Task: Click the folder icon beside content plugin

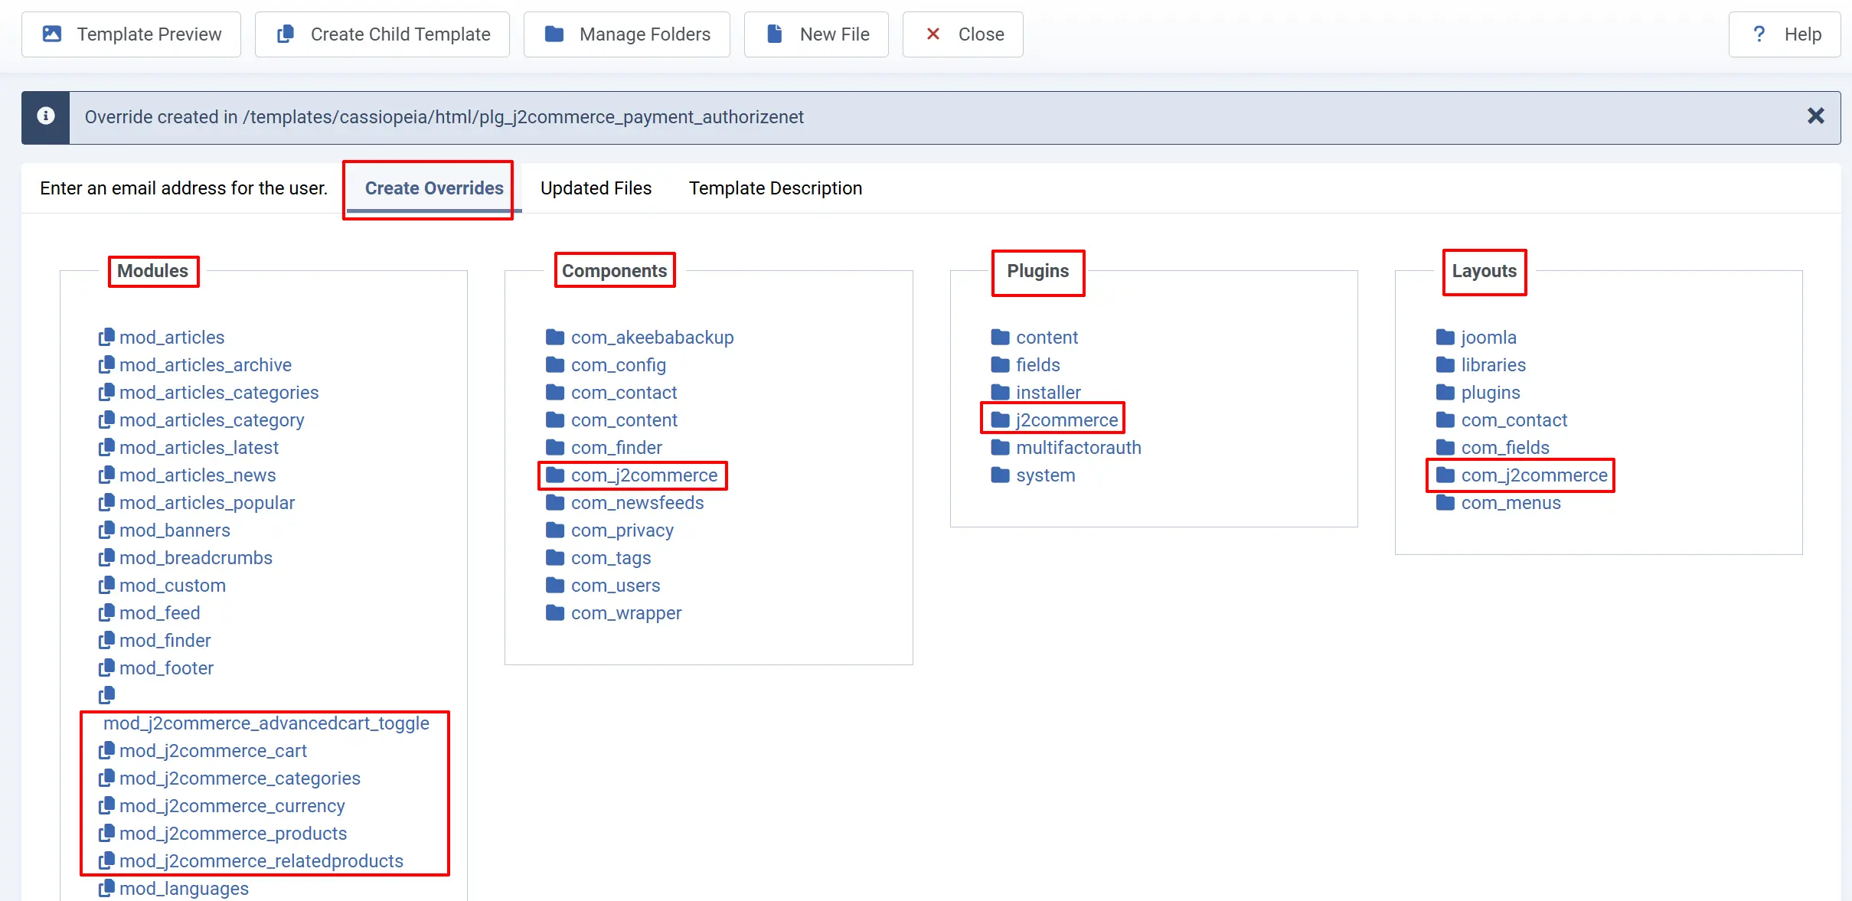Action: [1000, 337]
